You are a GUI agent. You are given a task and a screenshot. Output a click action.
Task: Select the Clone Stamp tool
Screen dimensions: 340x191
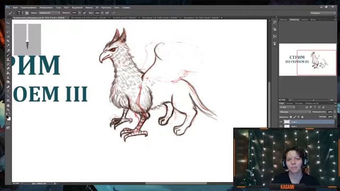[8, 59]
